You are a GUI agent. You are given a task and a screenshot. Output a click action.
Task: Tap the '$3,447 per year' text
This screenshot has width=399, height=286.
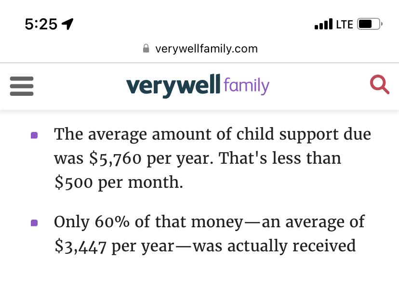[x=114, y=246]
